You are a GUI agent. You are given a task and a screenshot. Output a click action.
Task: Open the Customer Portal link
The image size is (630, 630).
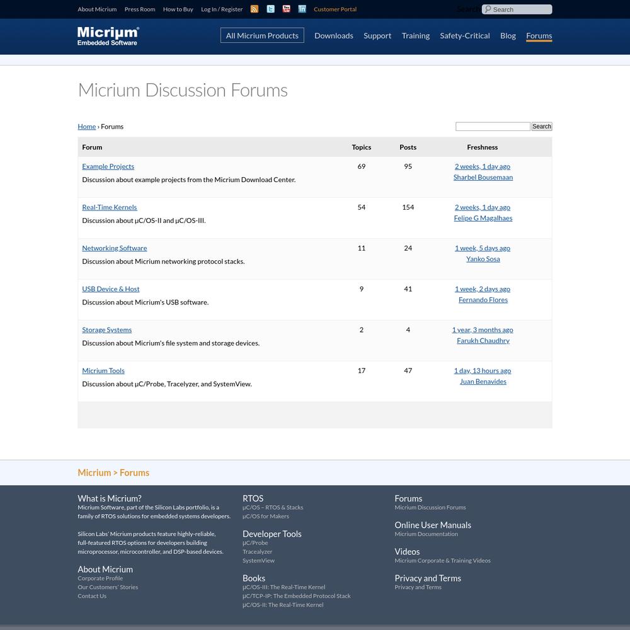(x=335, y=9)
